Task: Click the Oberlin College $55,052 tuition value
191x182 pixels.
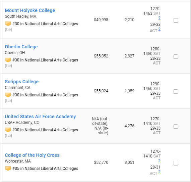Action: click(101, 56)
